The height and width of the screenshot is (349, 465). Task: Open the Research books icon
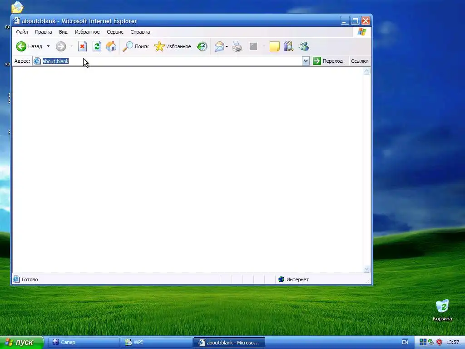288,46
